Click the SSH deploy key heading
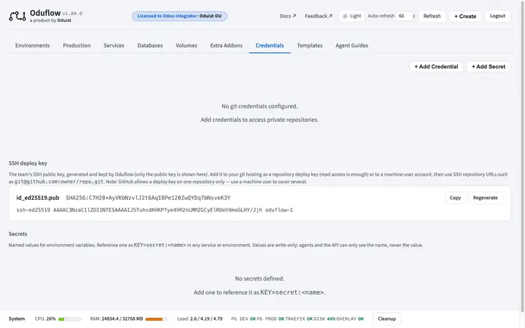The image size is (525, 328). click(x=28, y=163)
